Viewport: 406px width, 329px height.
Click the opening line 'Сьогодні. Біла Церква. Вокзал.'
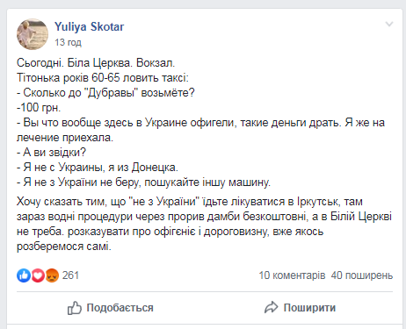(x=96, y=63)
